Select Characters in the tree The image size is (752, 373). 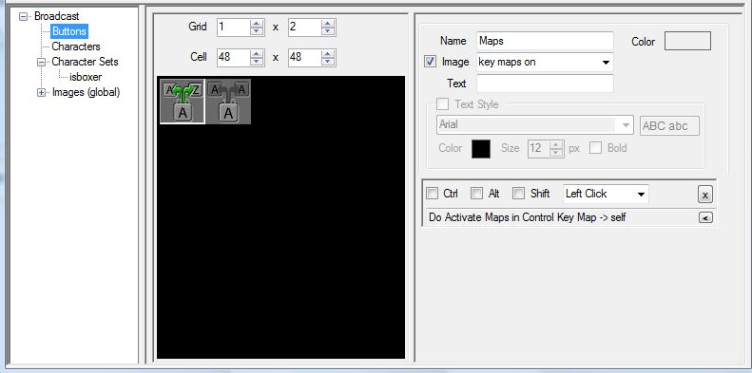pos(76,47)
